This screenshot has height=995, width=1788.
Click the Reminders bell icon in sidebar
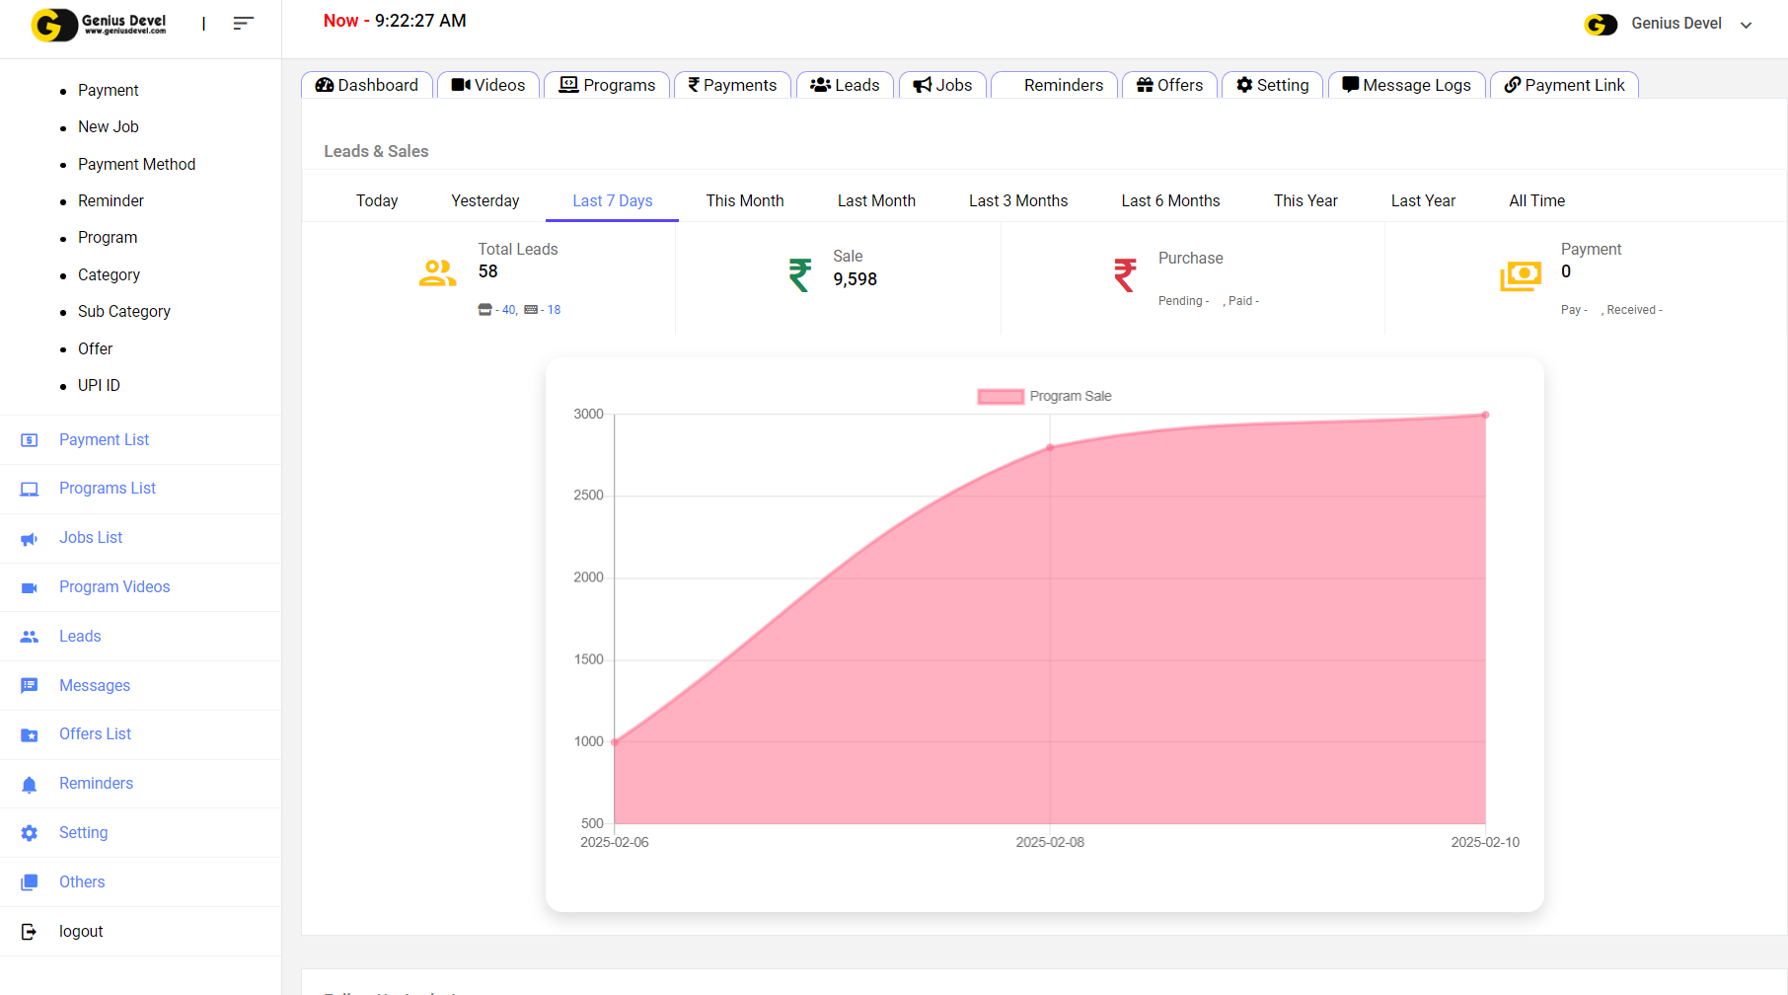click(30, 785)
